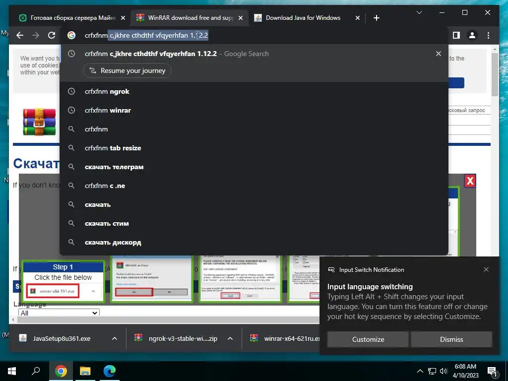Click the Step 3 license agreement screenshot
Image resolution: width=508 pixels, height=381 pixels.
[240, 279]
